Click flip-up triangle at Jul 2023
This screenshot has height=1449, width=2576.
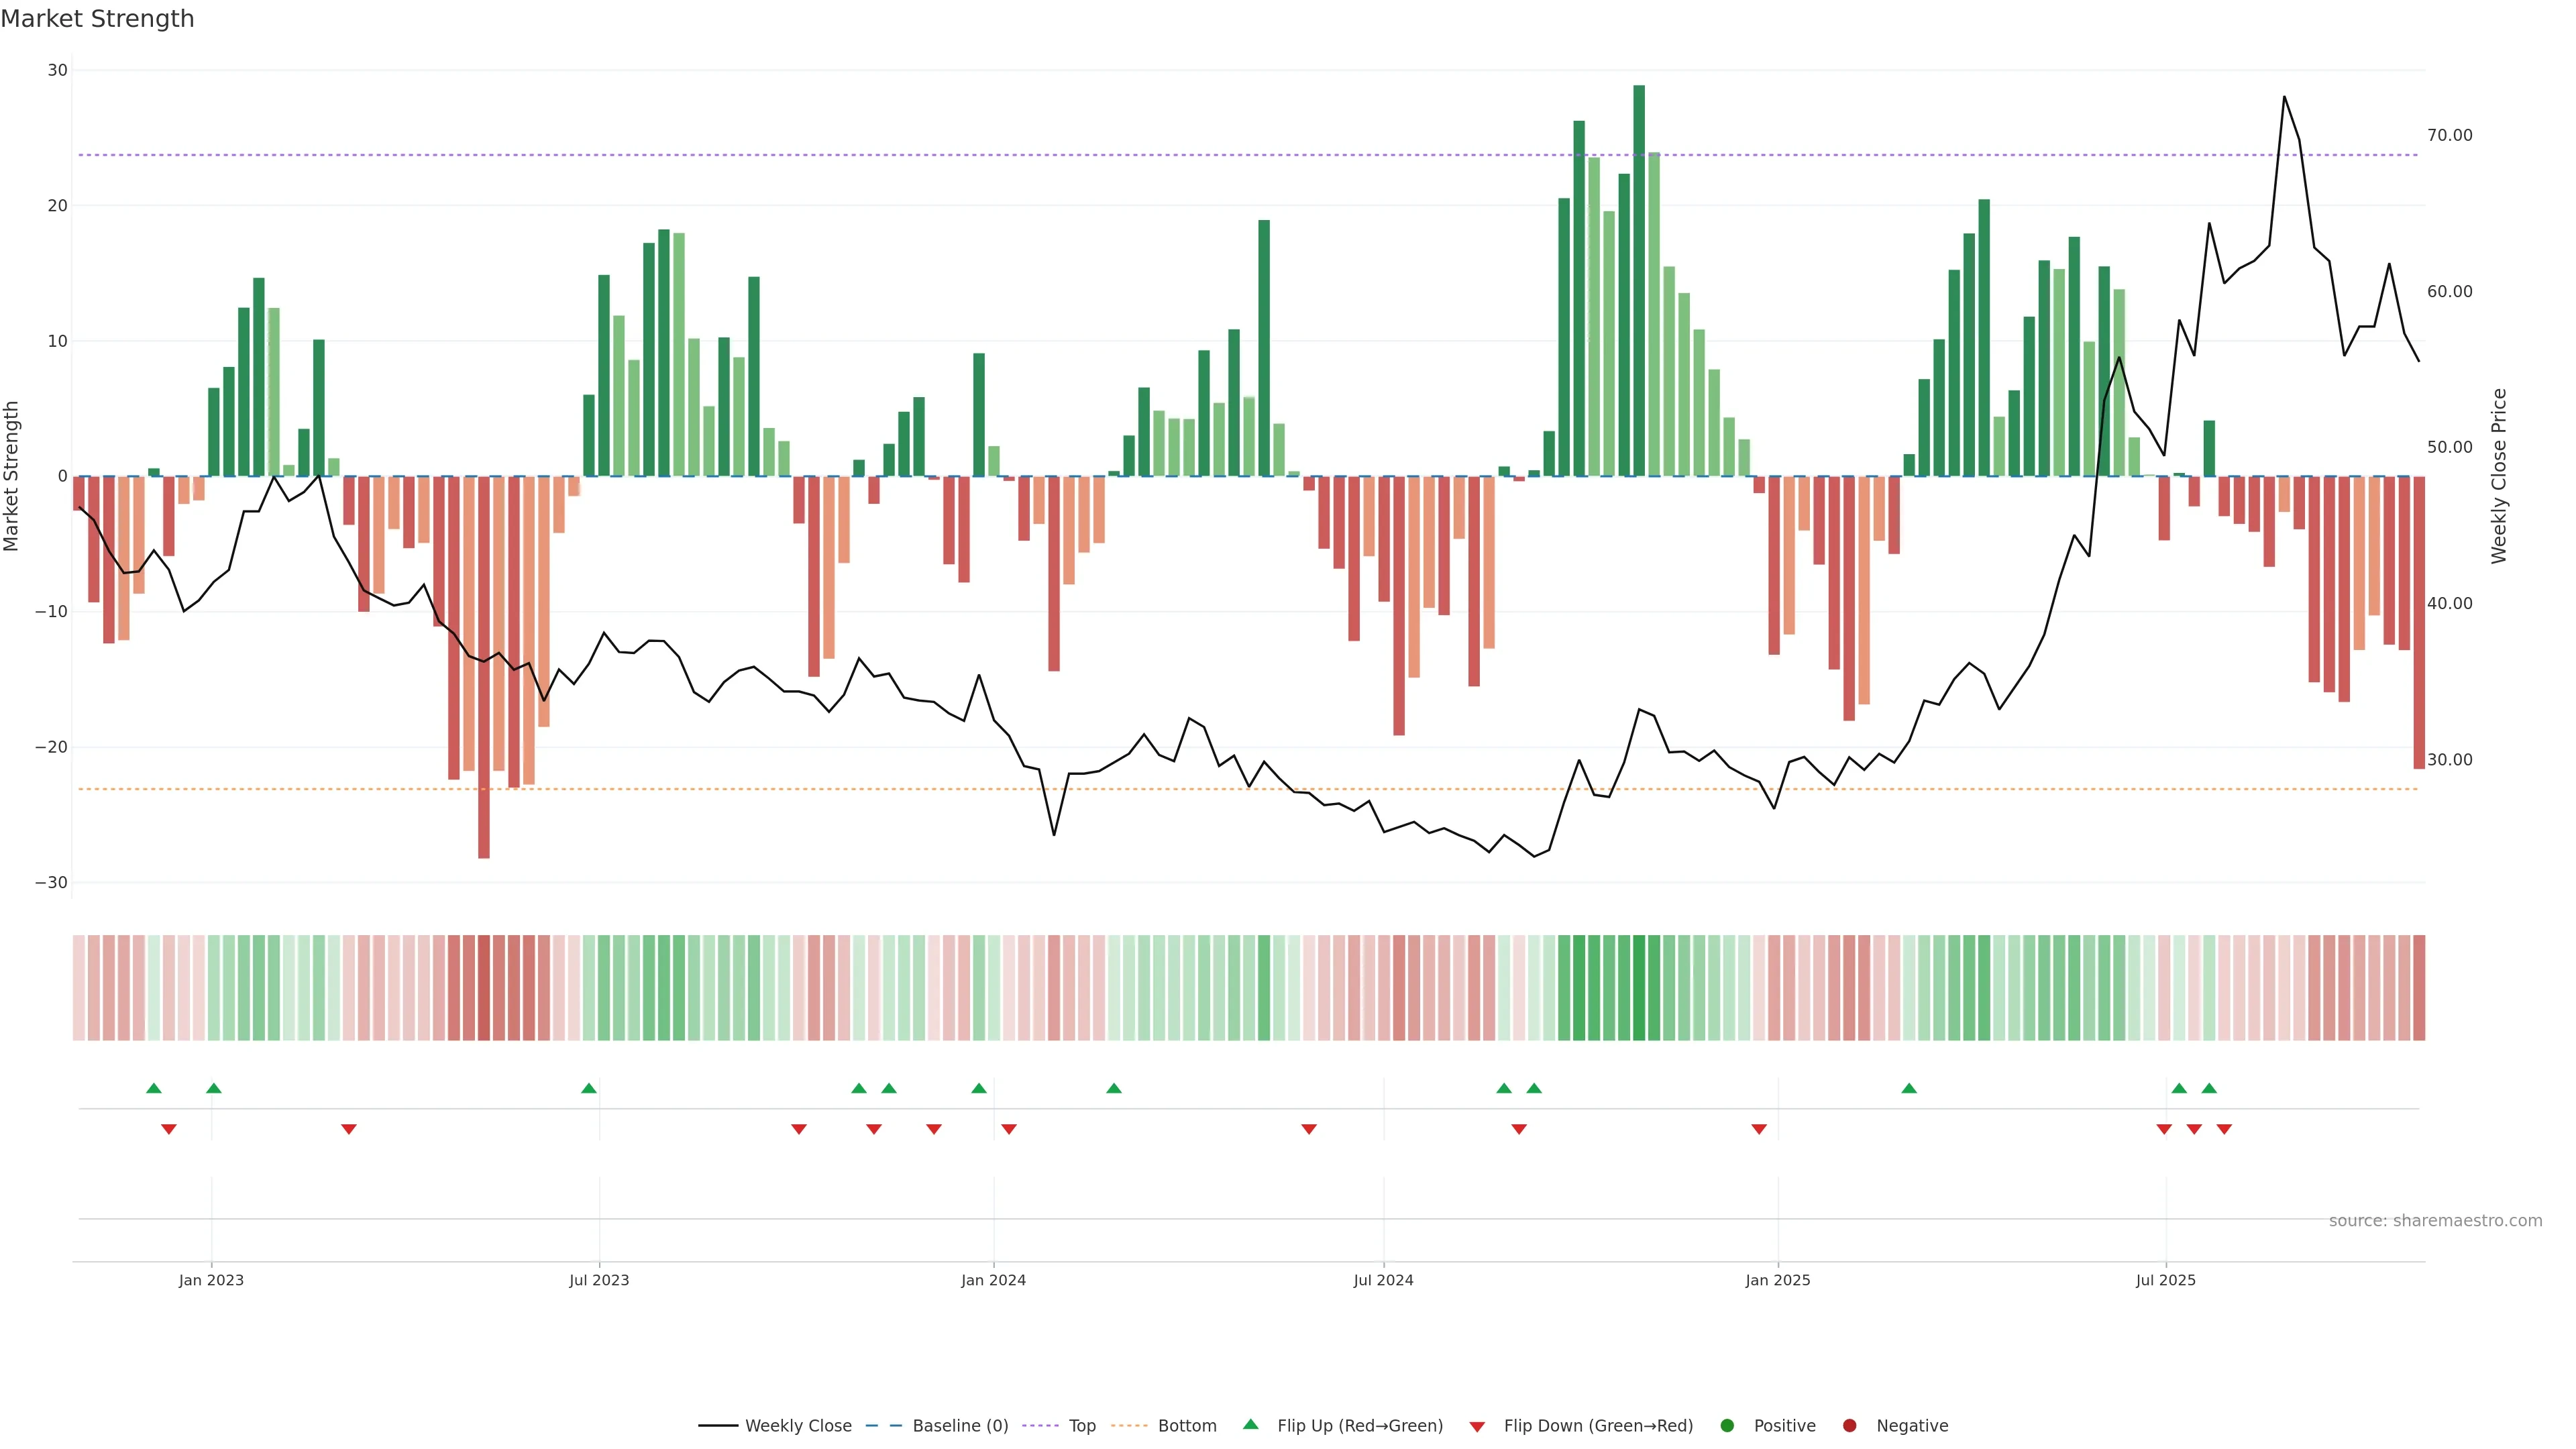tap(589, 1088)
